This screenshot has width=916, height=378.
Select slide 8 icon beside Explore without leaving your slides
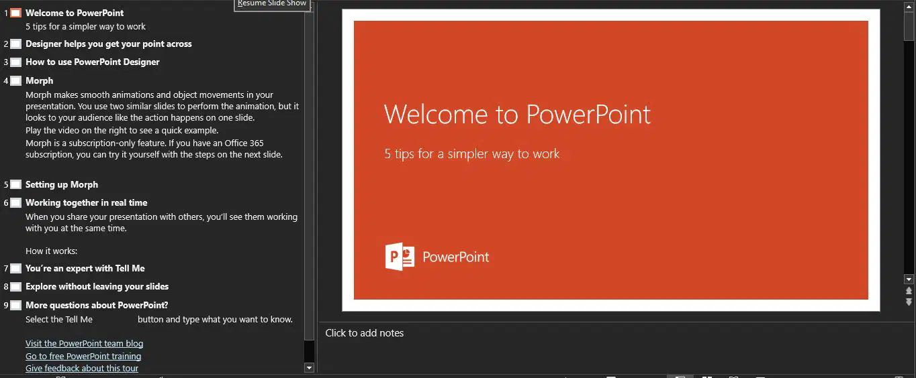coord(16,287)
